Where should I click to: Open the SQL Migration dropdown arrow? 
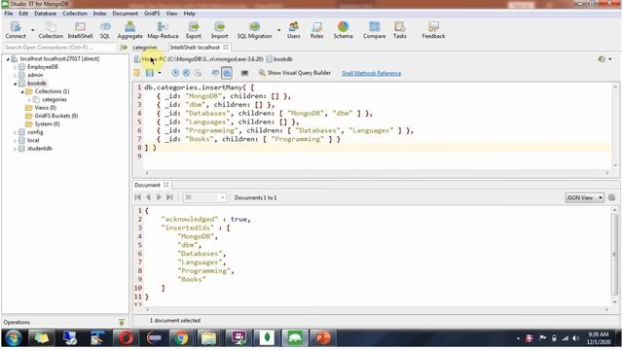tap(278, 30)
